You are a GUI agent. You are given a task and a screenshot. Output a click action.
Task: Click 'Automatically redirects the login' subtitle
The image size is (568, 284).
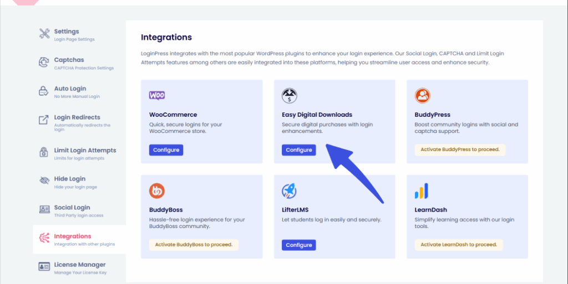82,127
